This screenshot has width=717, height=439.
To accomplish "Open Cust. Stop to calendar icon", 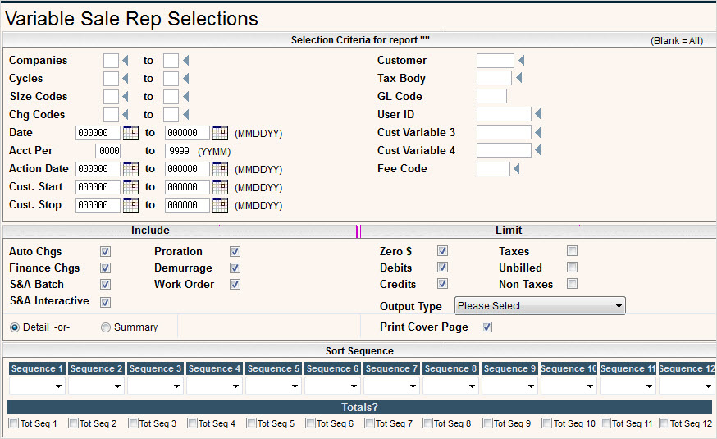I will (x=220, y=205).
